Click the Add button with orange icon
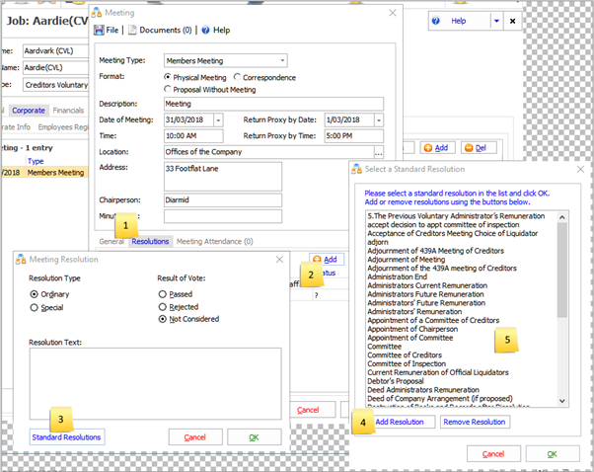 click(438, 147)
